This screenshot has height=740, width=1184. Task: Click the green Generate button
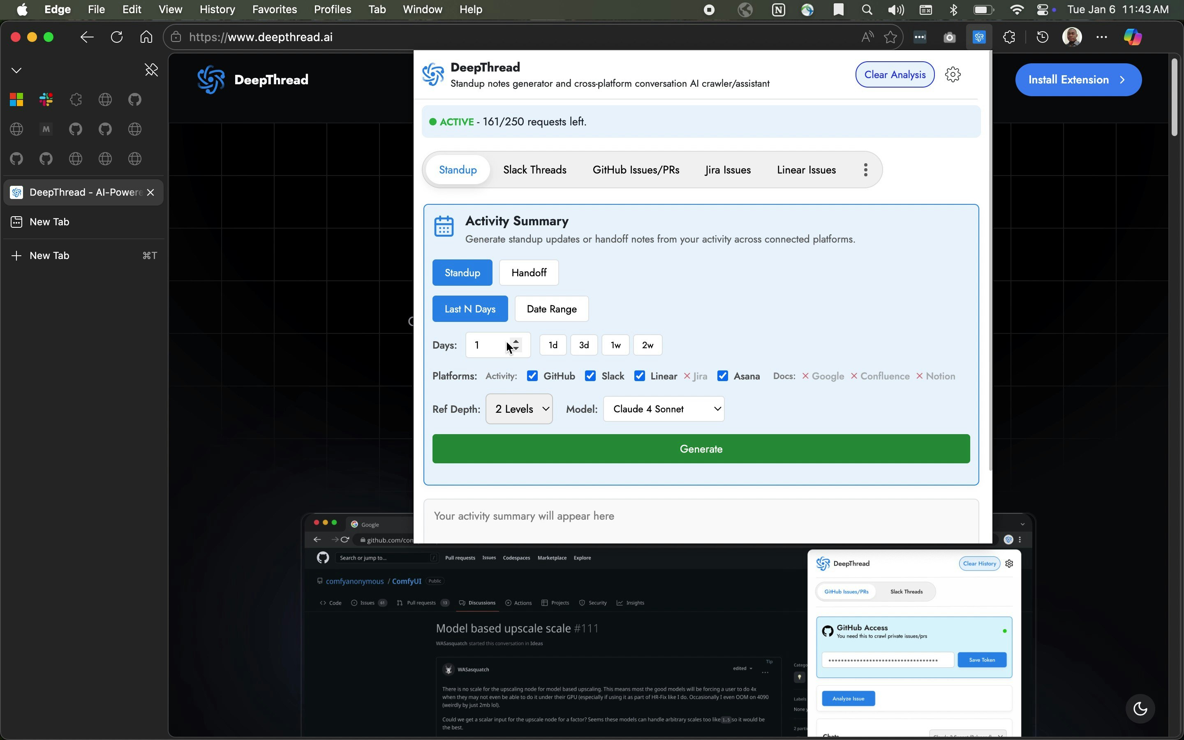(x=700, y=448)
